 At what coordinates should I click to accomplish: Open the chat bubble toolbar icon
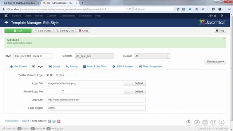pyautogui.click(x=213, y=9)
